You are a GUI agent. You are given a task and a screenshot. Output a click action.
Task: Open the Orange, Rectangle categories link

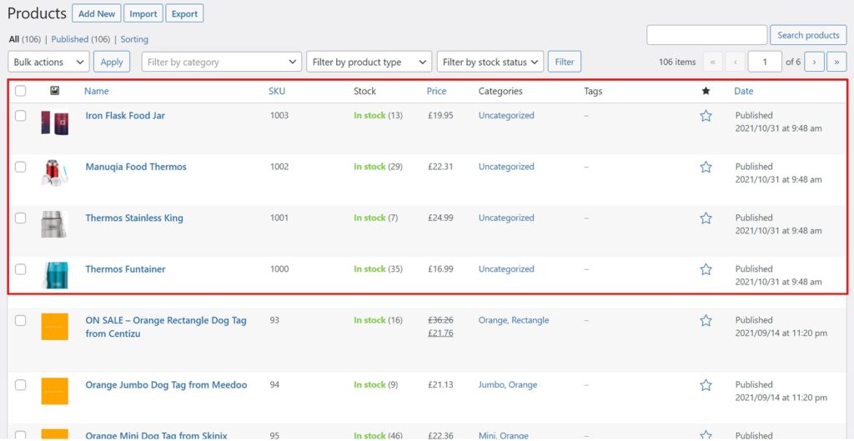[x=514, y=320]
